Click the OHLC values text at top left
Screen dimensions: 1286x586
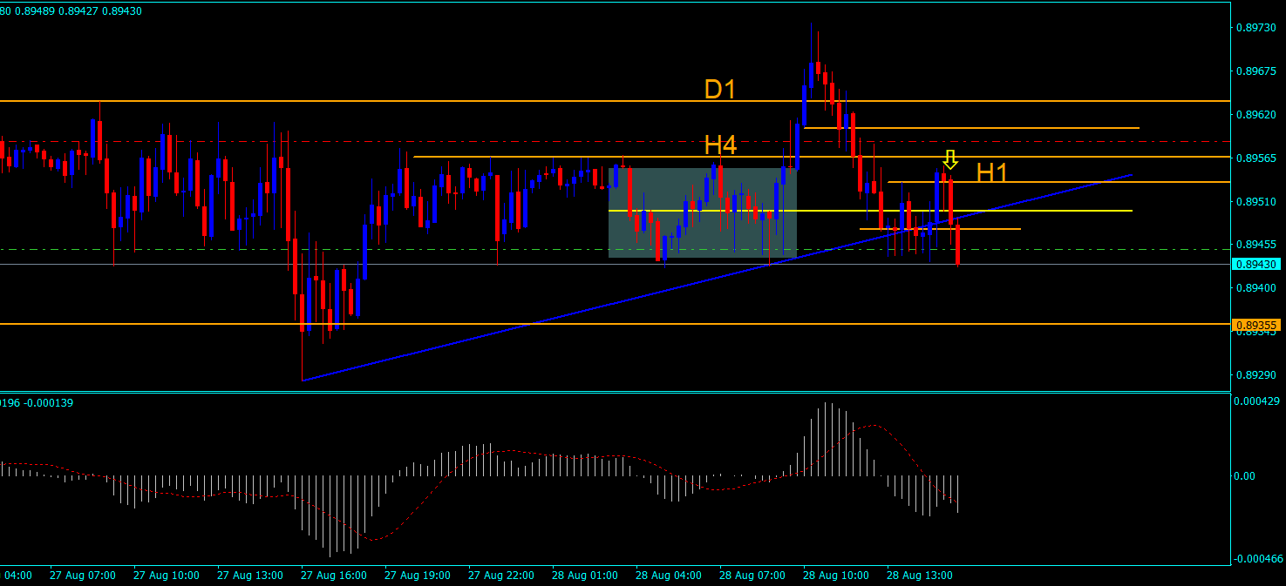pos(71,10)
